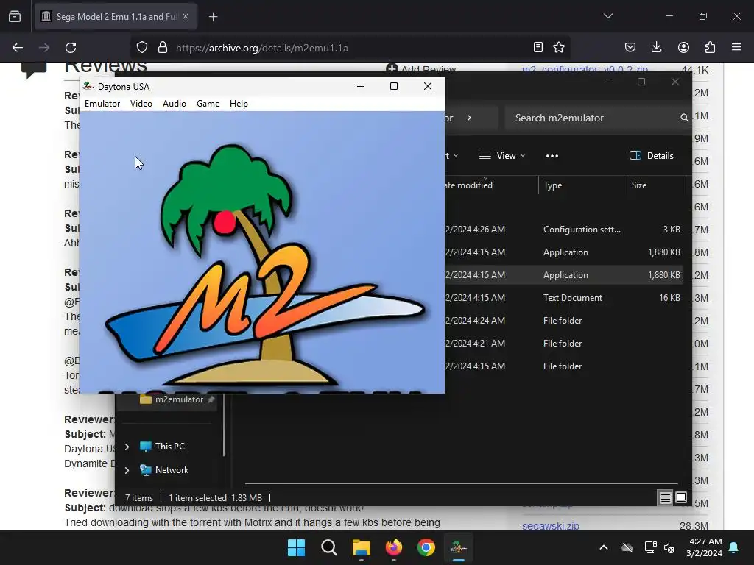Open Firefox tracking protection shield
Screen dimensions: 754x565
142,48
